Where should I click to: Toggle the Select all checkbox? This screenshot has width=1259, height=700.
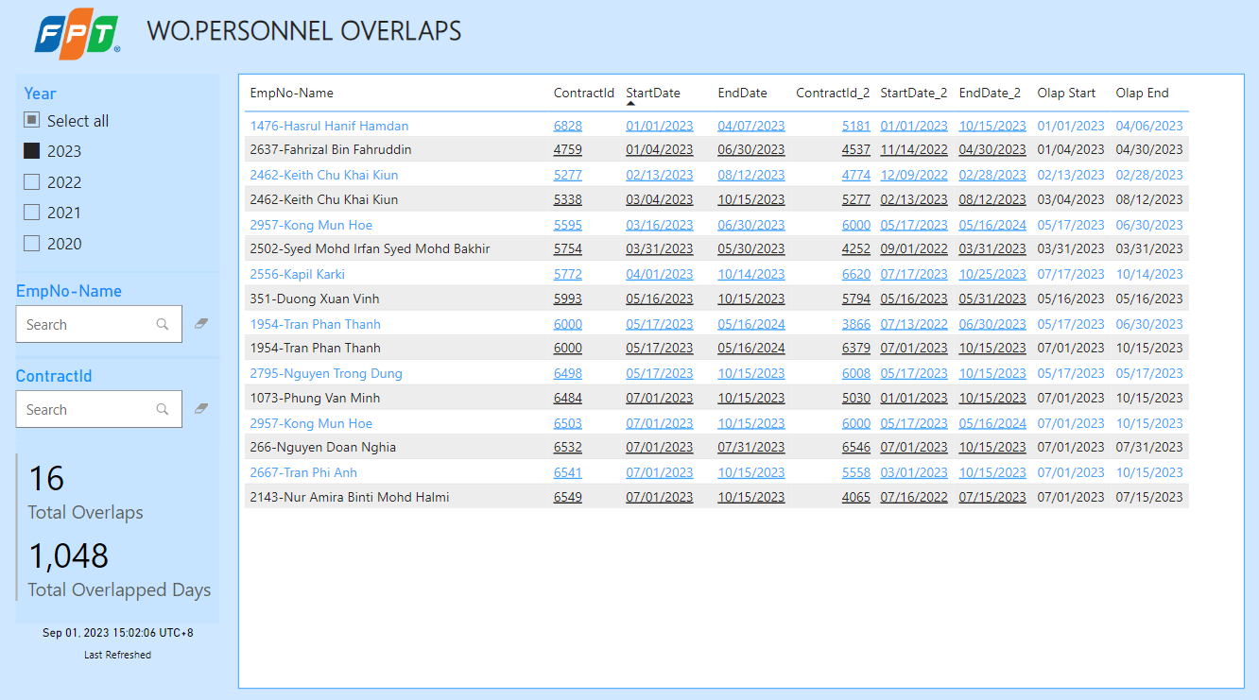tap(32, 120)
